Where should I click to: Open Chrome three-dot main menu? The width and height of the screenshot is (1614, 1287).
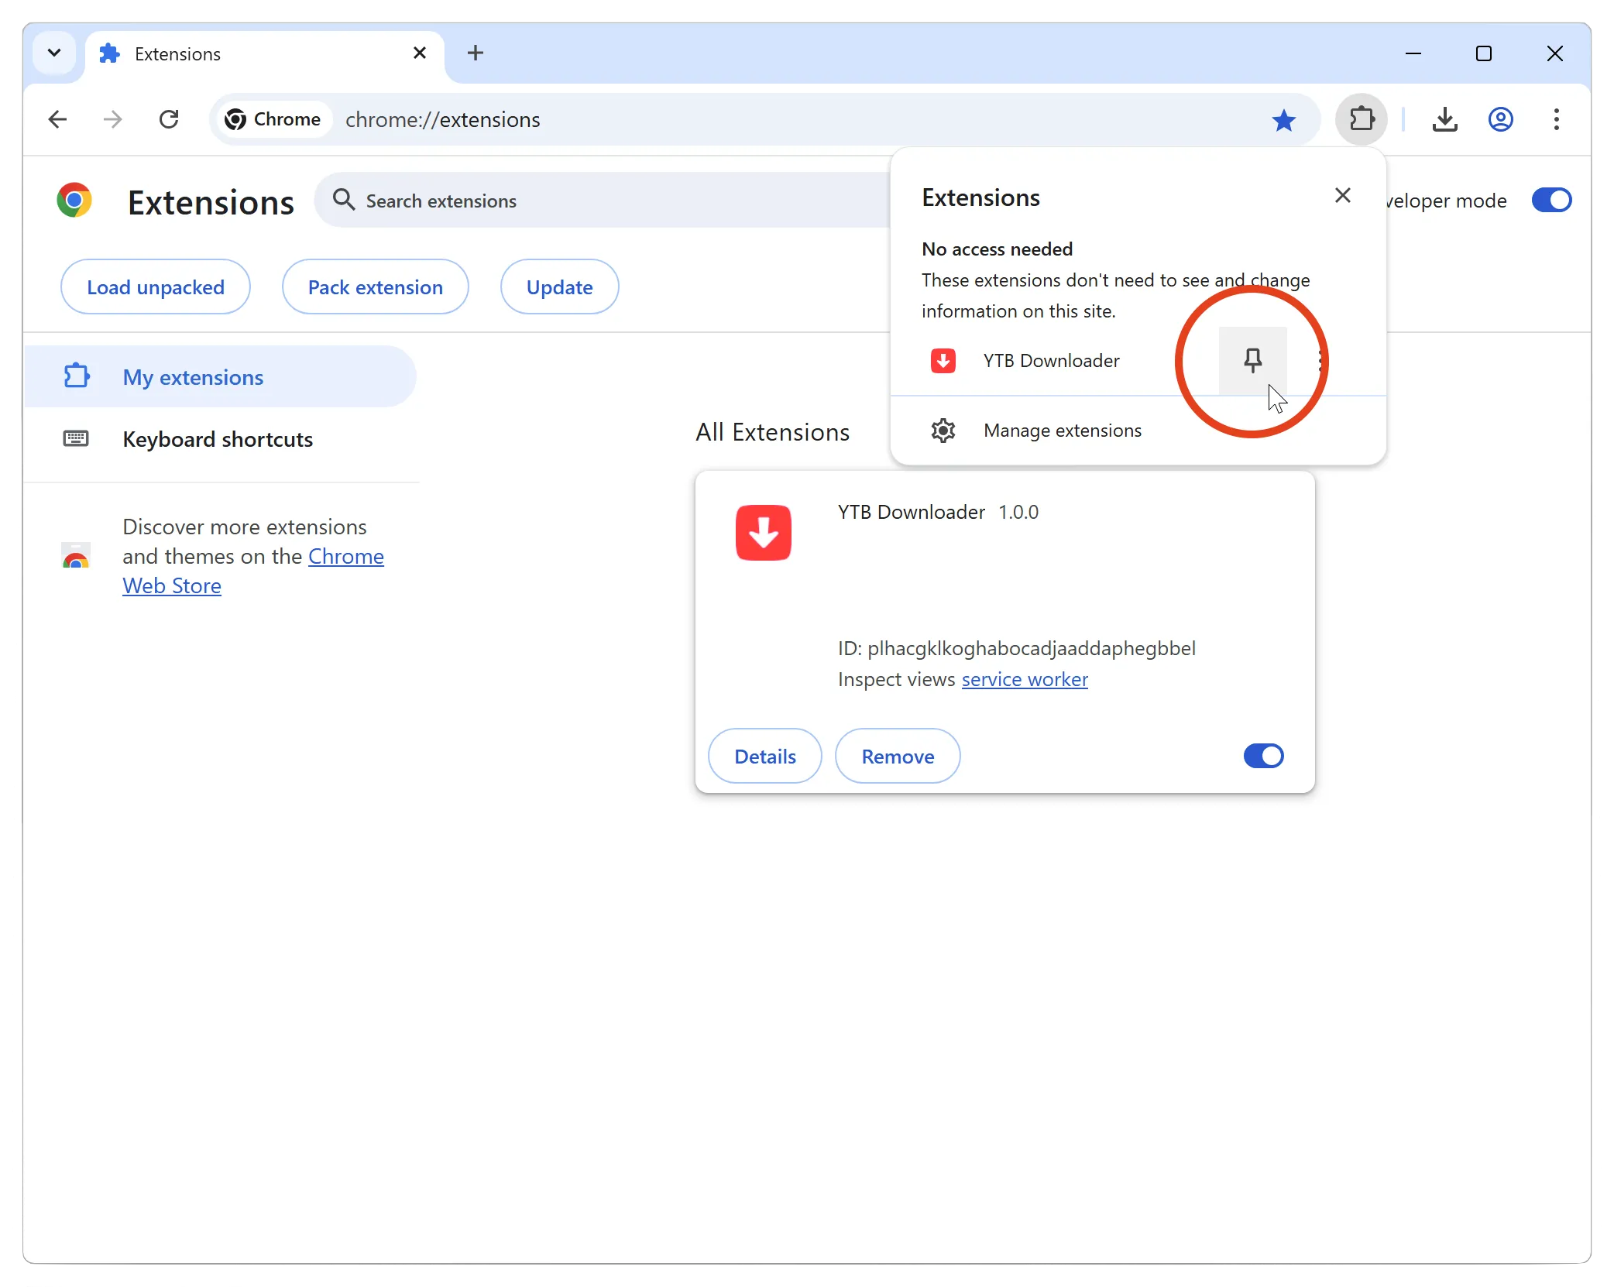click(1556, 119)
